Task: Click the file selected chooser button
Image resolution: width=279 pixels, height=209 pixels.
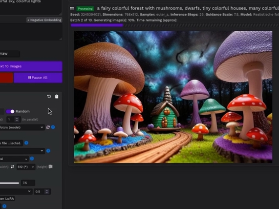Action: pos(11,143)
